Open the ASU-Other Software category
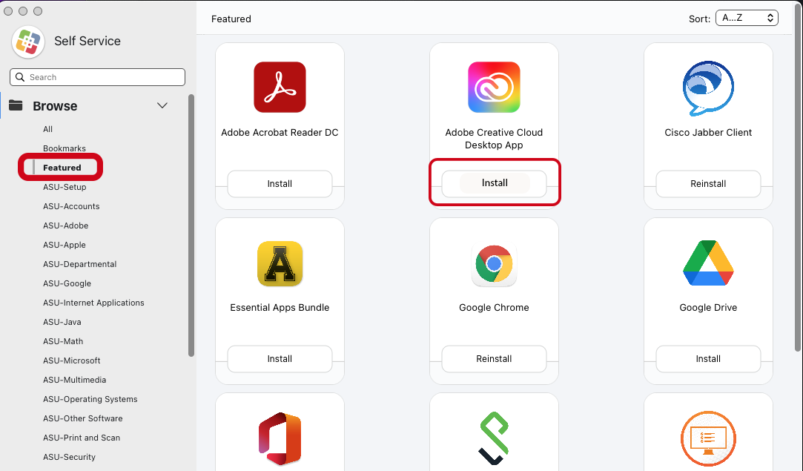This screenshot has width=803, height=471. [83, 418]
